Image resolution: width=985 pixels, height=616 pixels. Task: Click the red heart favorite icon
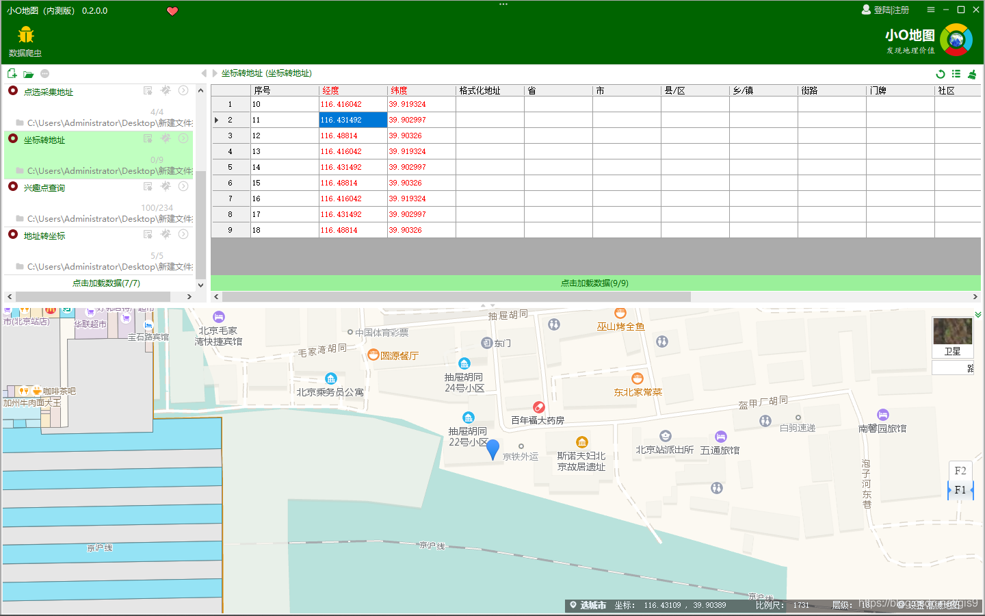172,11
